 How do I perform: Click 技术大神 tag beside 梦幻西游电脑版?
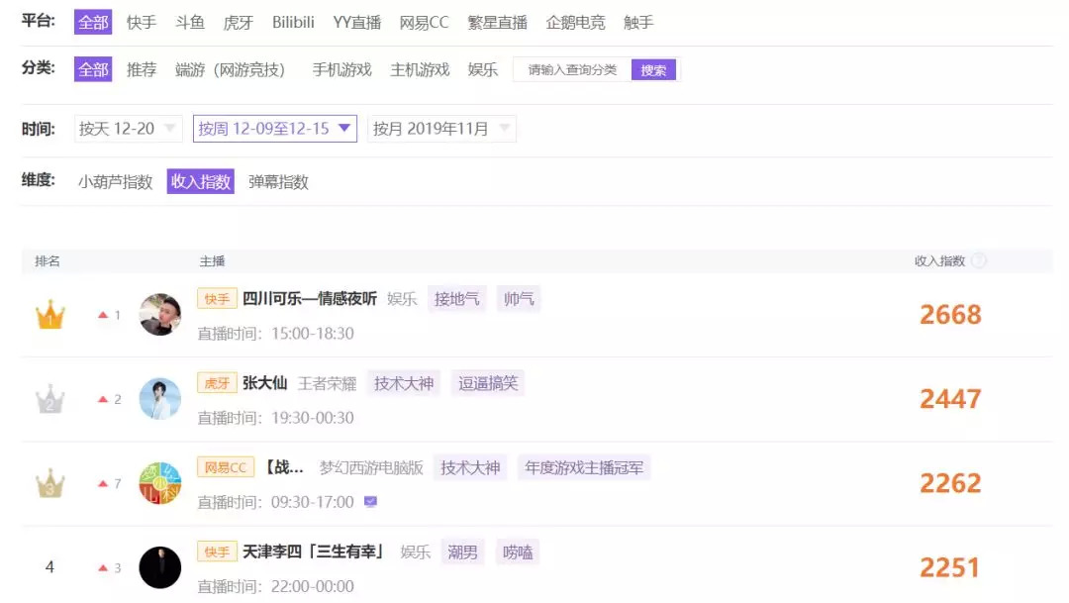click(x=470, y=468)
